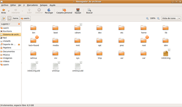Go to Carpeta personal
The width and height of the screenshot is (182, 107).
(64, 11)
